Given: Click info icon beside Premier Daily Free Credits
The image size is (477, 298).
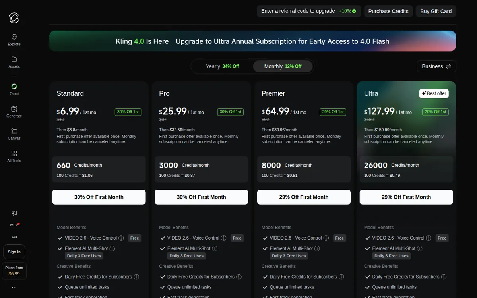Looking at the screenshot, I should [x=341, y=277].
